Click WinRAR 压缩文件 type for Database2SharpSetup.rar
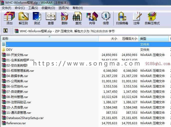 152,118
